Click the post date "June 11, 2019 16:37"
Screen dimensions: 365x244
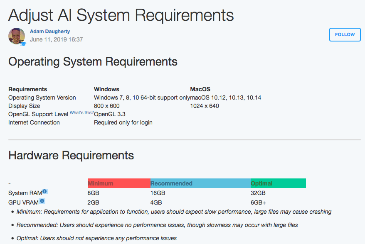(x=57, y=39)
